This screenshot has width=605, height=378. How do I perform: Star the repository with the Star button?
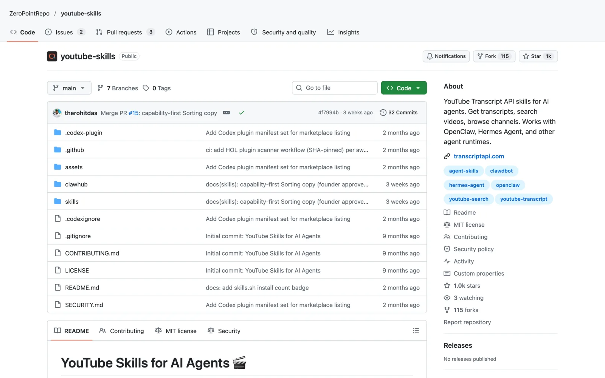538,56
